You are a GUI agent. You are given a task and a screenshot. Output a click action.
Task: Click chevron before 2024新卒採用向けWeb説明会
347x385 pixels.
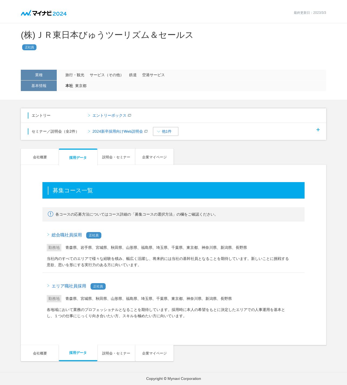(89, 131)
